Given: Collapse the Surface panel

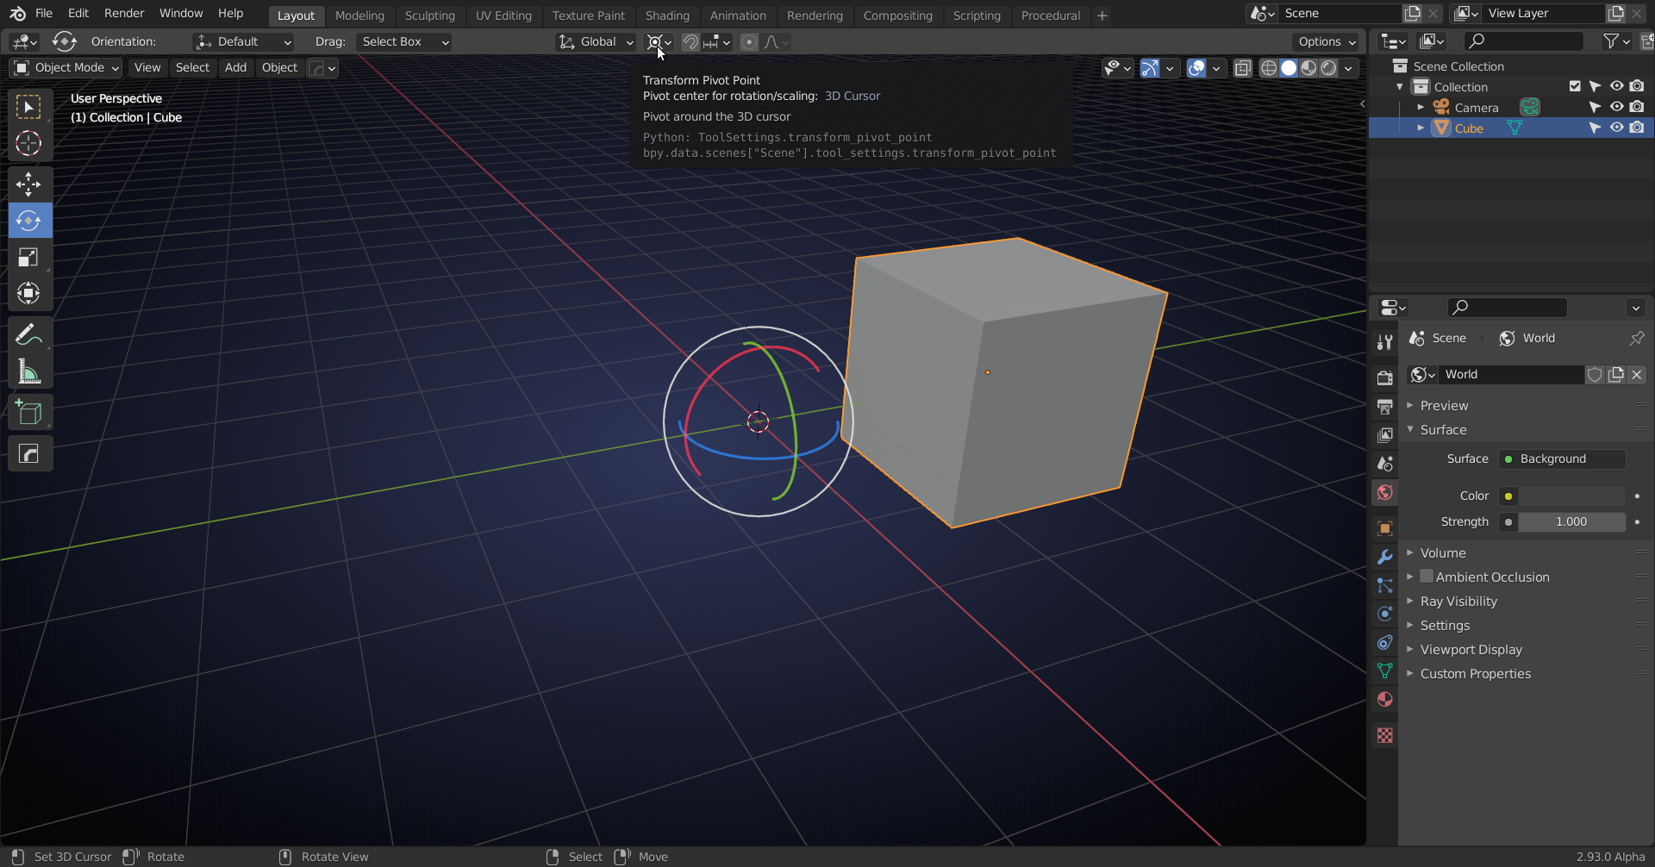Looking at the screenshot, I should click(x=1443, y=429).
